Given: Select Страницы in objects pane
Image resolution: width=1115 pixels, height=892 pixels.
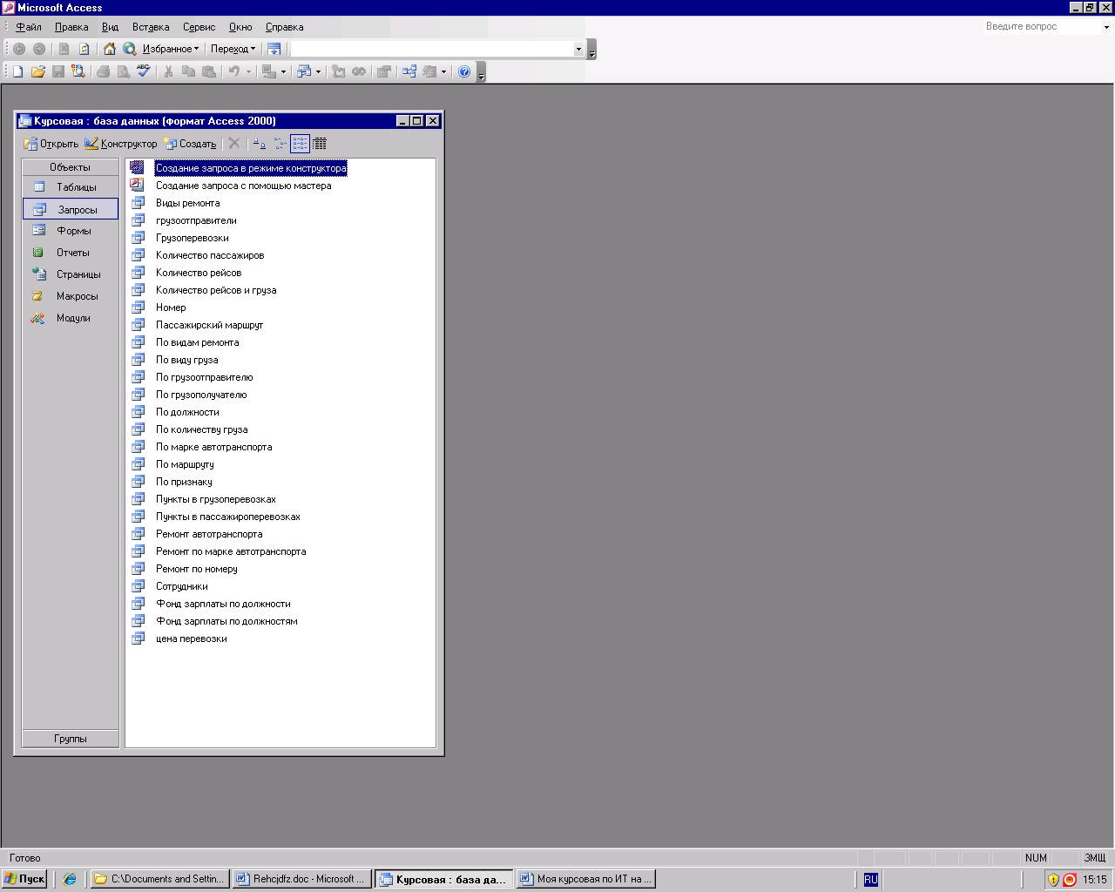Looking at the screenshot, I should click(x=70, y=274).
